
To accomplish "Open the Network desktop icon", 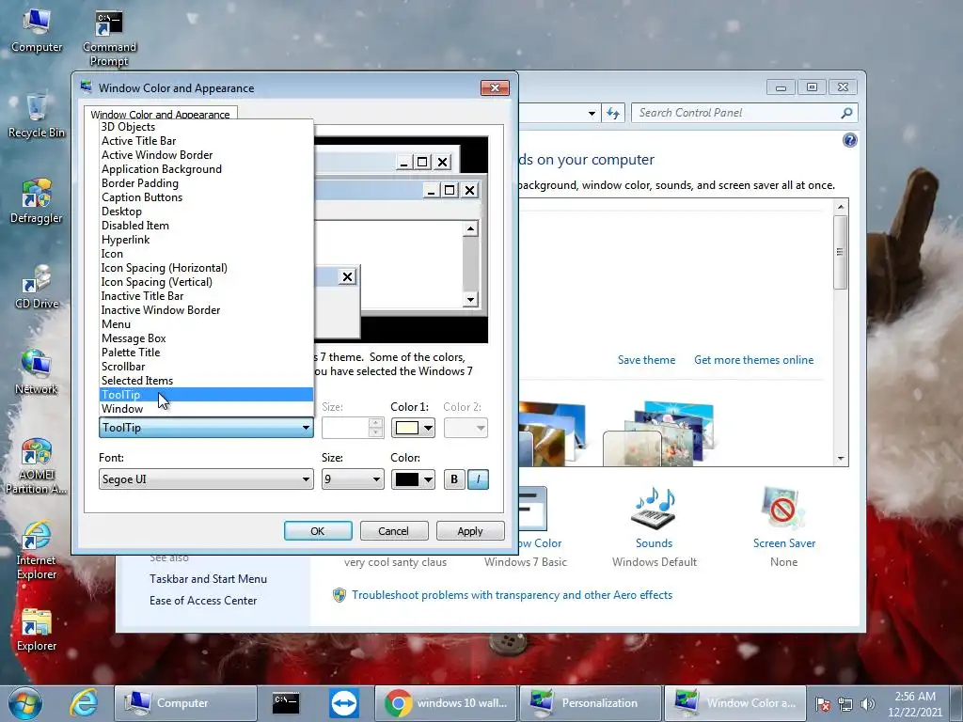I will (x=37, y=372).
